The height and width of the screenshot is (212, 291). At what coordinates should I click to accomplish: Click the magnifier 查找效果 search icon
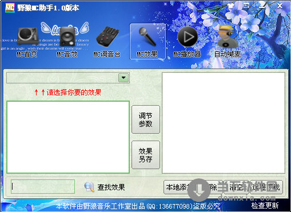click(x=89, y=187)
